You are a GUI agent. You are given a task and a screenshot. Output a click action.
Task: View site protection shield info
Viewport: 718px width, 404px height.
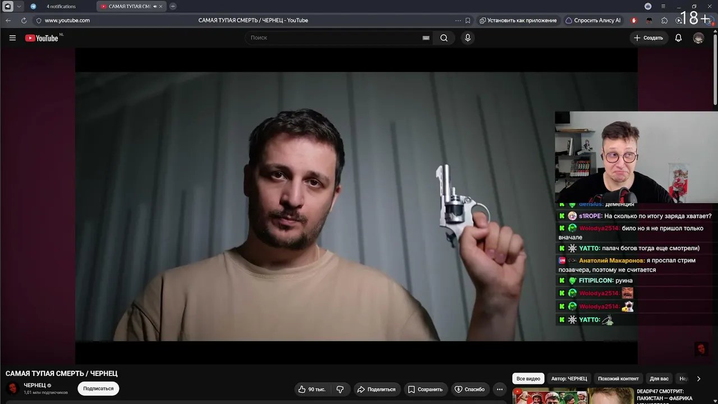(x=39, y=20)
